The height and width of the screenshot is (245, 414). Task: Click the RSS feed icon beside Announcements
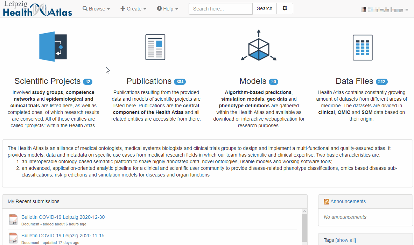(327, 202)
